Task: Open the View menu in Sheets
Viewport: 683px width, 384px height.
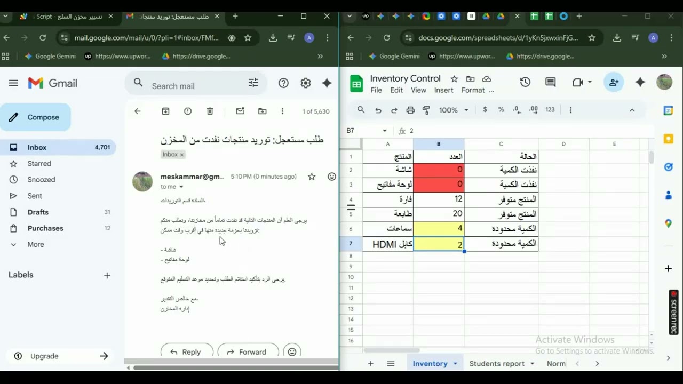Action: [x=418, y=90]
